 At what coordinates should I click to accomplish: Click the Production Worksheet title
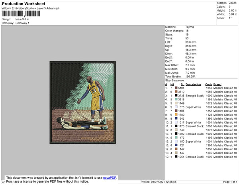pyautogui.click(x=24, y=4)
